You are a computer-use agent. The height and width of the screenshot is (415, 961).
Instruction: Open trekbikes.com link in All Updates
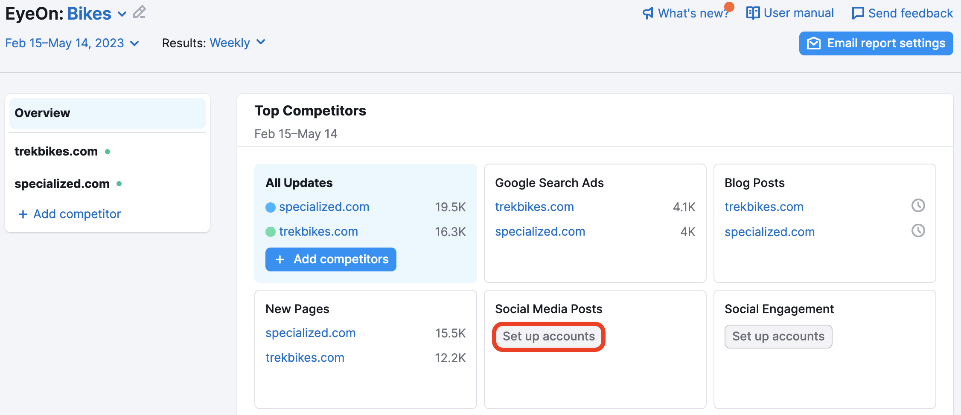318,232
